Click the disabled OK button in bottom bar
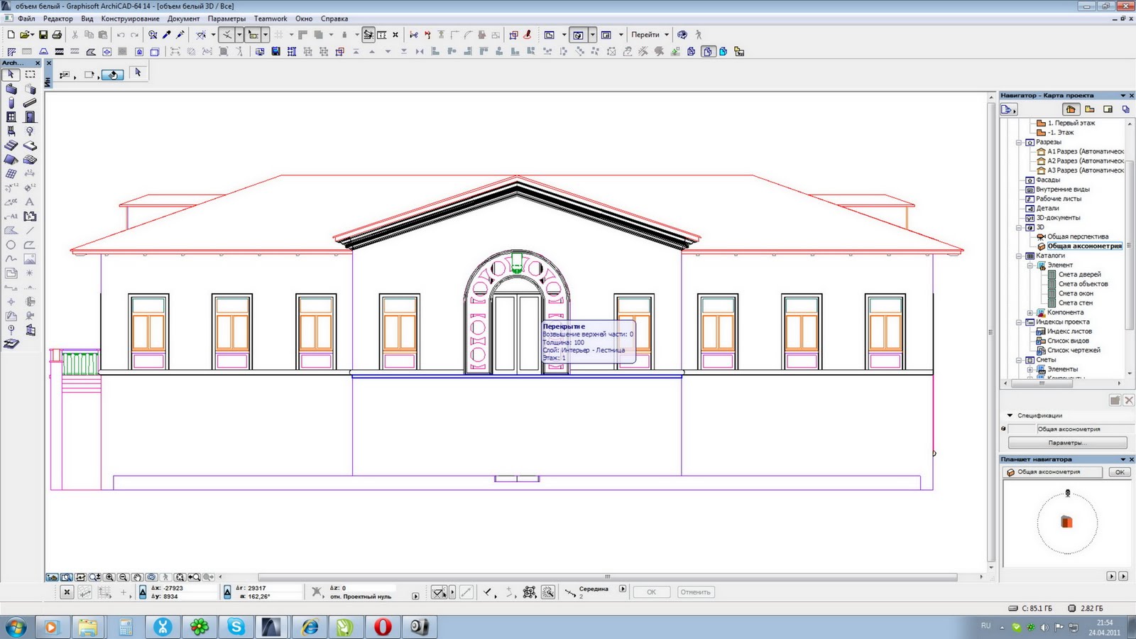 point(651,592)
